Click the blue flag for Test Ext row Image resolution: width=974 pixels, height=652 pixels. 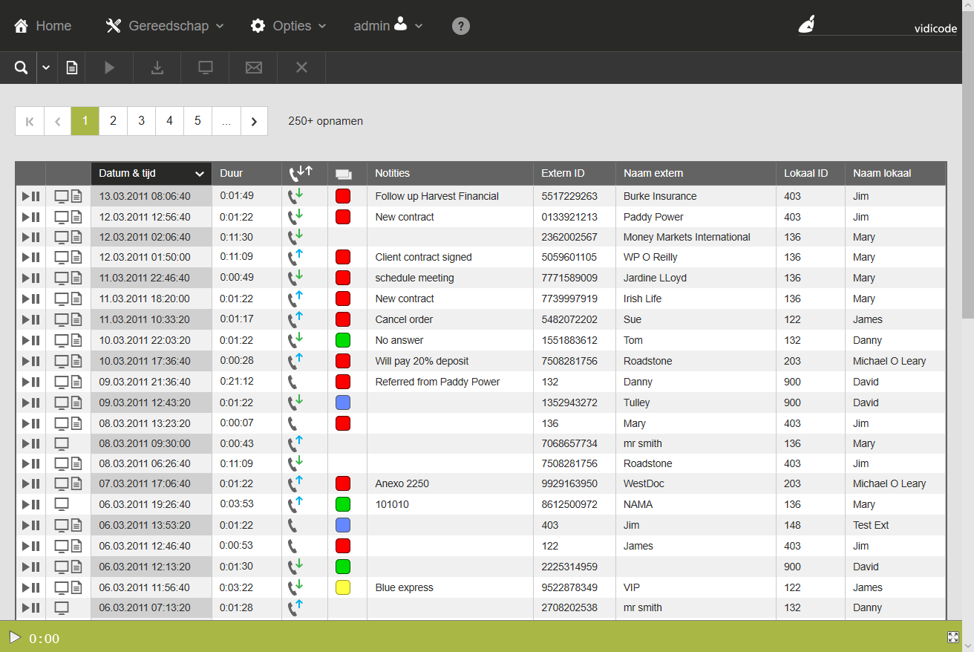click(343, 525)
